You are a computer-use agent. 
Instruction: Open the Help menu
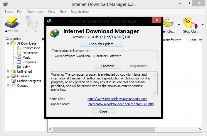63,12
